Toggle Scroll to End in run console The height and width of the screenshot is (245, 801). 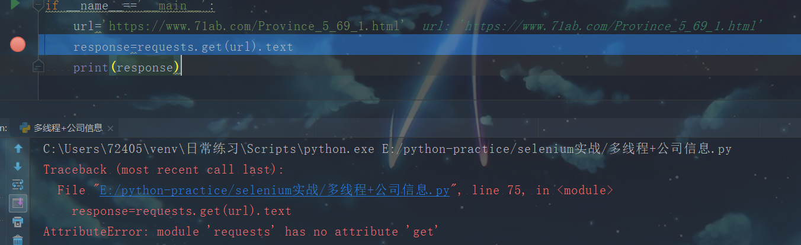click(x=18, y=204)
